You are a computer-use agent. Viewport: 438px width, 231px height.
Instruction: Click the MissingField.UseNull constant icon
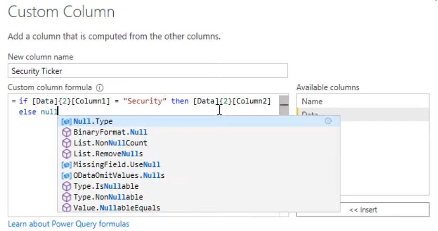point(66,165)
